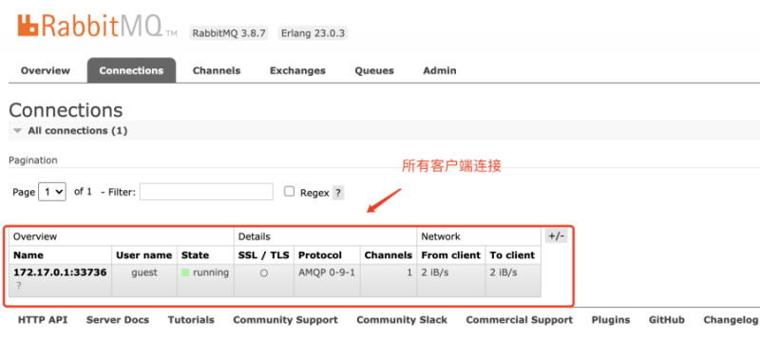Switch to the Overview tab
This screenshot has height=359, width=760.
point(46,70)
